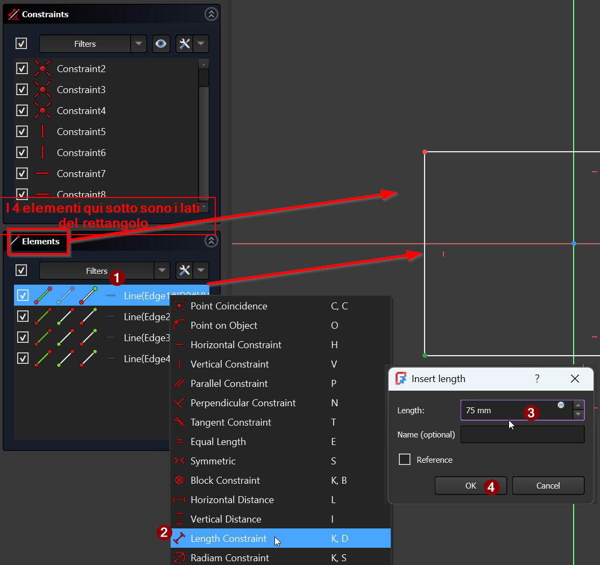Screen dimensions: 600x565
Task: Click the expression editor icon in Length field
Action: point(561,405)
